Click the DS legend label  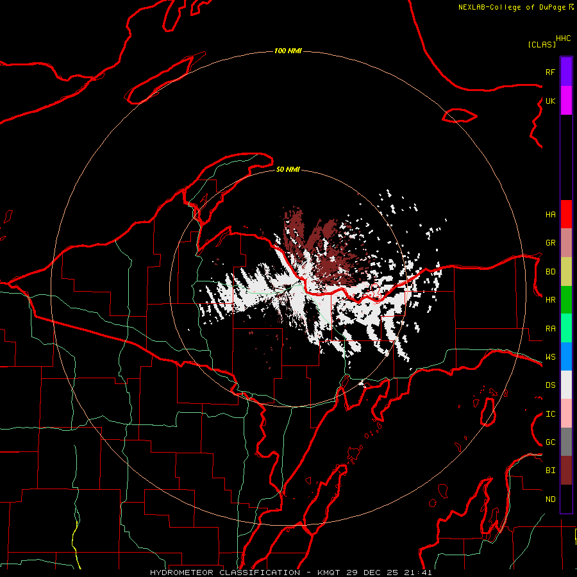point(550,385)
